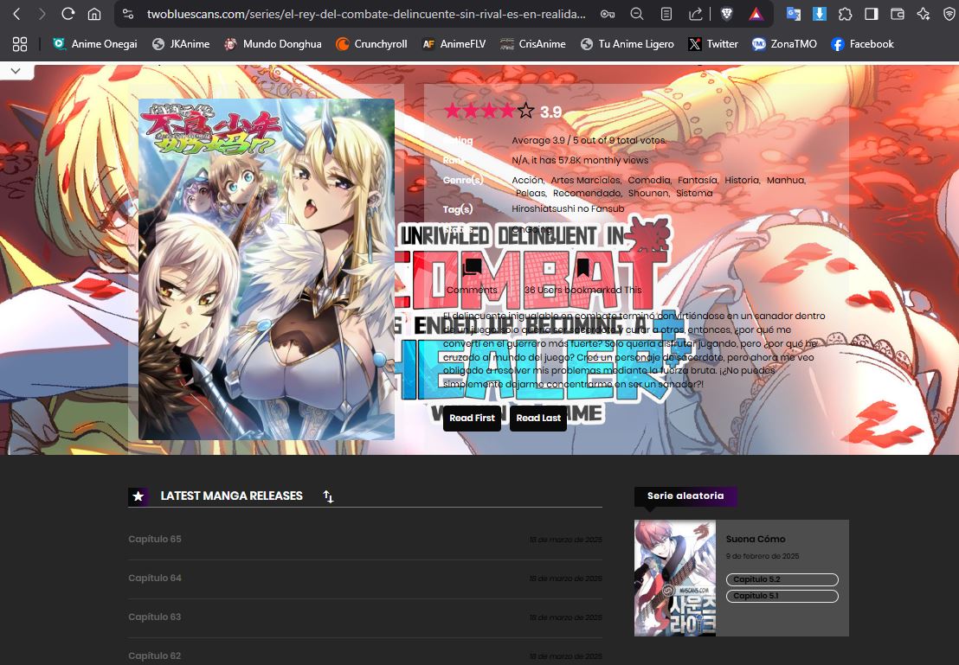
Task: Open the Fantasía genre link
Action: 698,180
